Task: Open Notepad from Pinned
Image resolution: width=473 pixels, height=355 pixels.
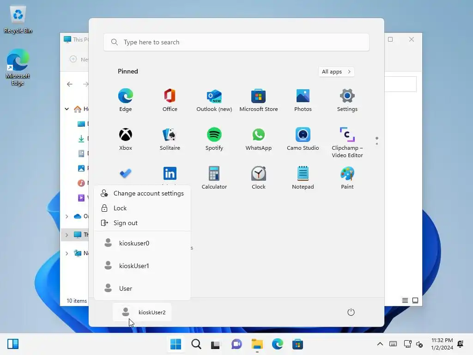Action: point(303,178)
